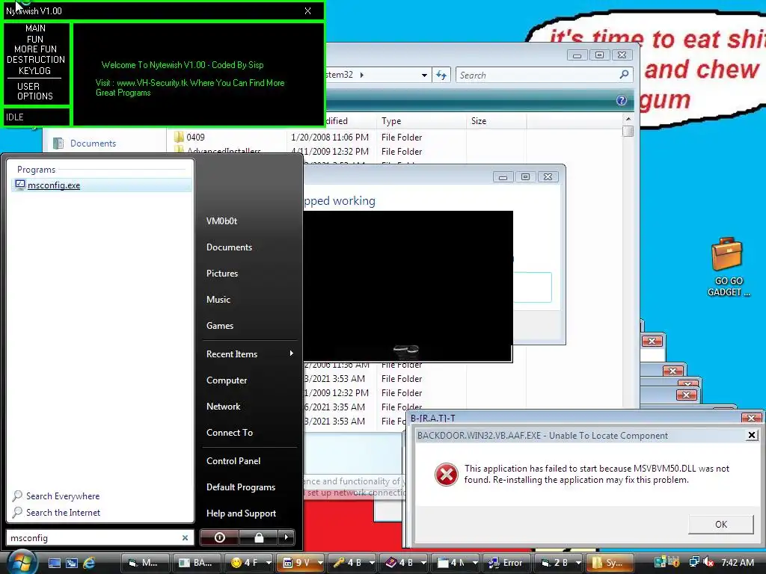Click Explorer scrollbar up arrow
The image size is (766, 574).
(628, 119)
